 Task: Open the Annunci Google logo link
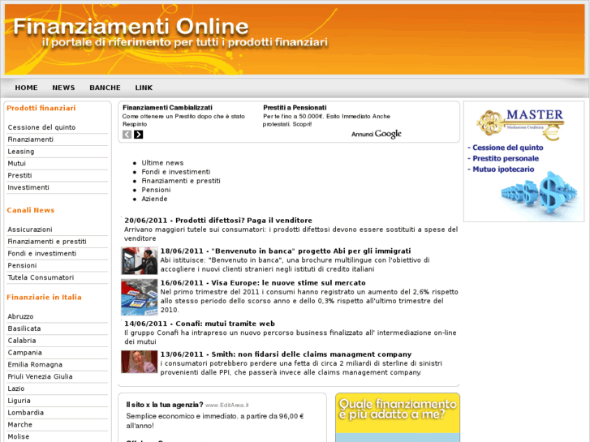(377, 134)
